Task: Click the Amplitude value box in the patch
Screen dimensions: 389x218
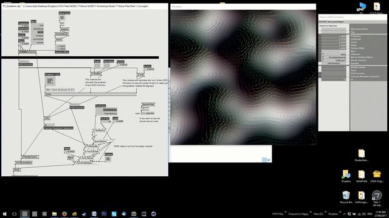Action: tap(24, 32)
